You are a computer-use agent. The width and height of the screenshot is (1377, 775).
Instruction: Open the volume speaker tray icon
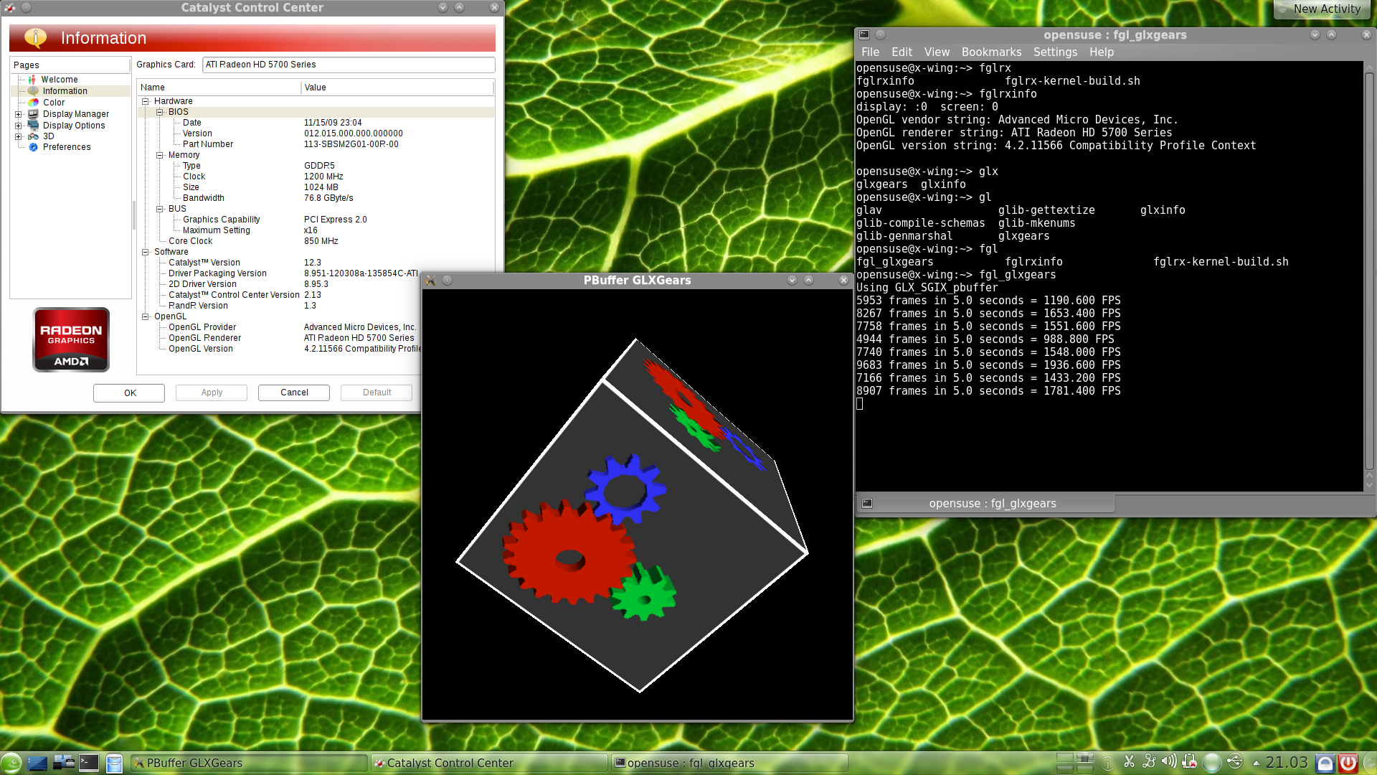pyautogui.click(x=1169, y=762)
